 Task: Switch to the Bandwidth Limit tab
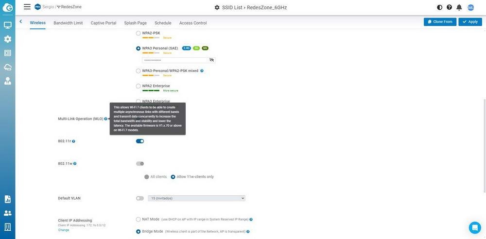pos(68,23)
